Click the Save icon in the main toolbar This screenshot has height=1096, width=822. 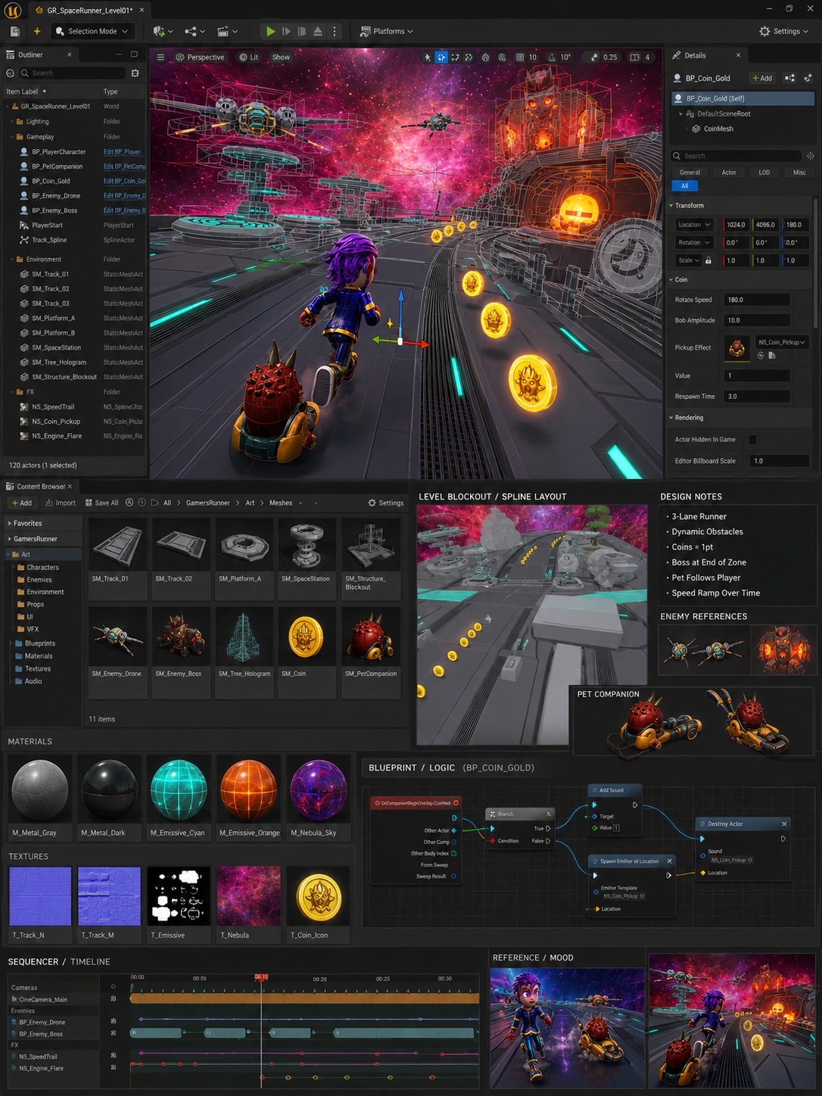tap(14, 31)
